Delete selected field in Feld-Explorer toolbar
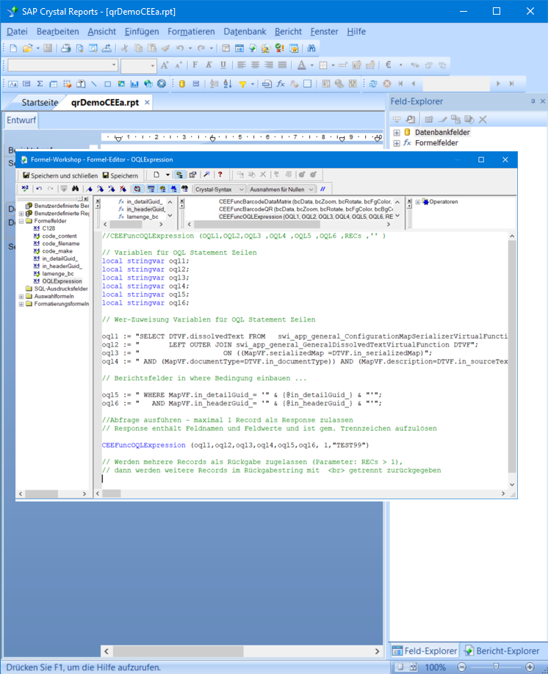Viewport: 548px width, 674px height. (483, 120)
